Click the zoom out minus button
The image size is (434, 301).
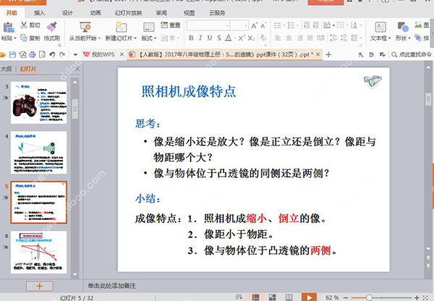(346, 297)
